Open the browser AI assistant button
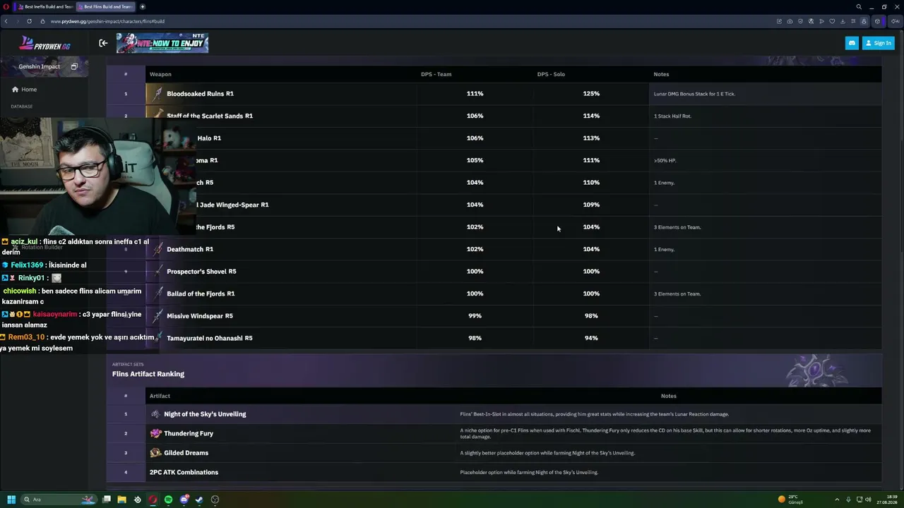Screen dimensions: 904x508 tap(896, 21)
